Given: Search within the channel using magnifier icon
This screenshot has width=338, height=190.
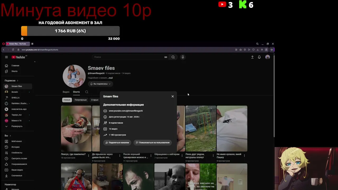Looking at the screenshot, I should (87, 92).
